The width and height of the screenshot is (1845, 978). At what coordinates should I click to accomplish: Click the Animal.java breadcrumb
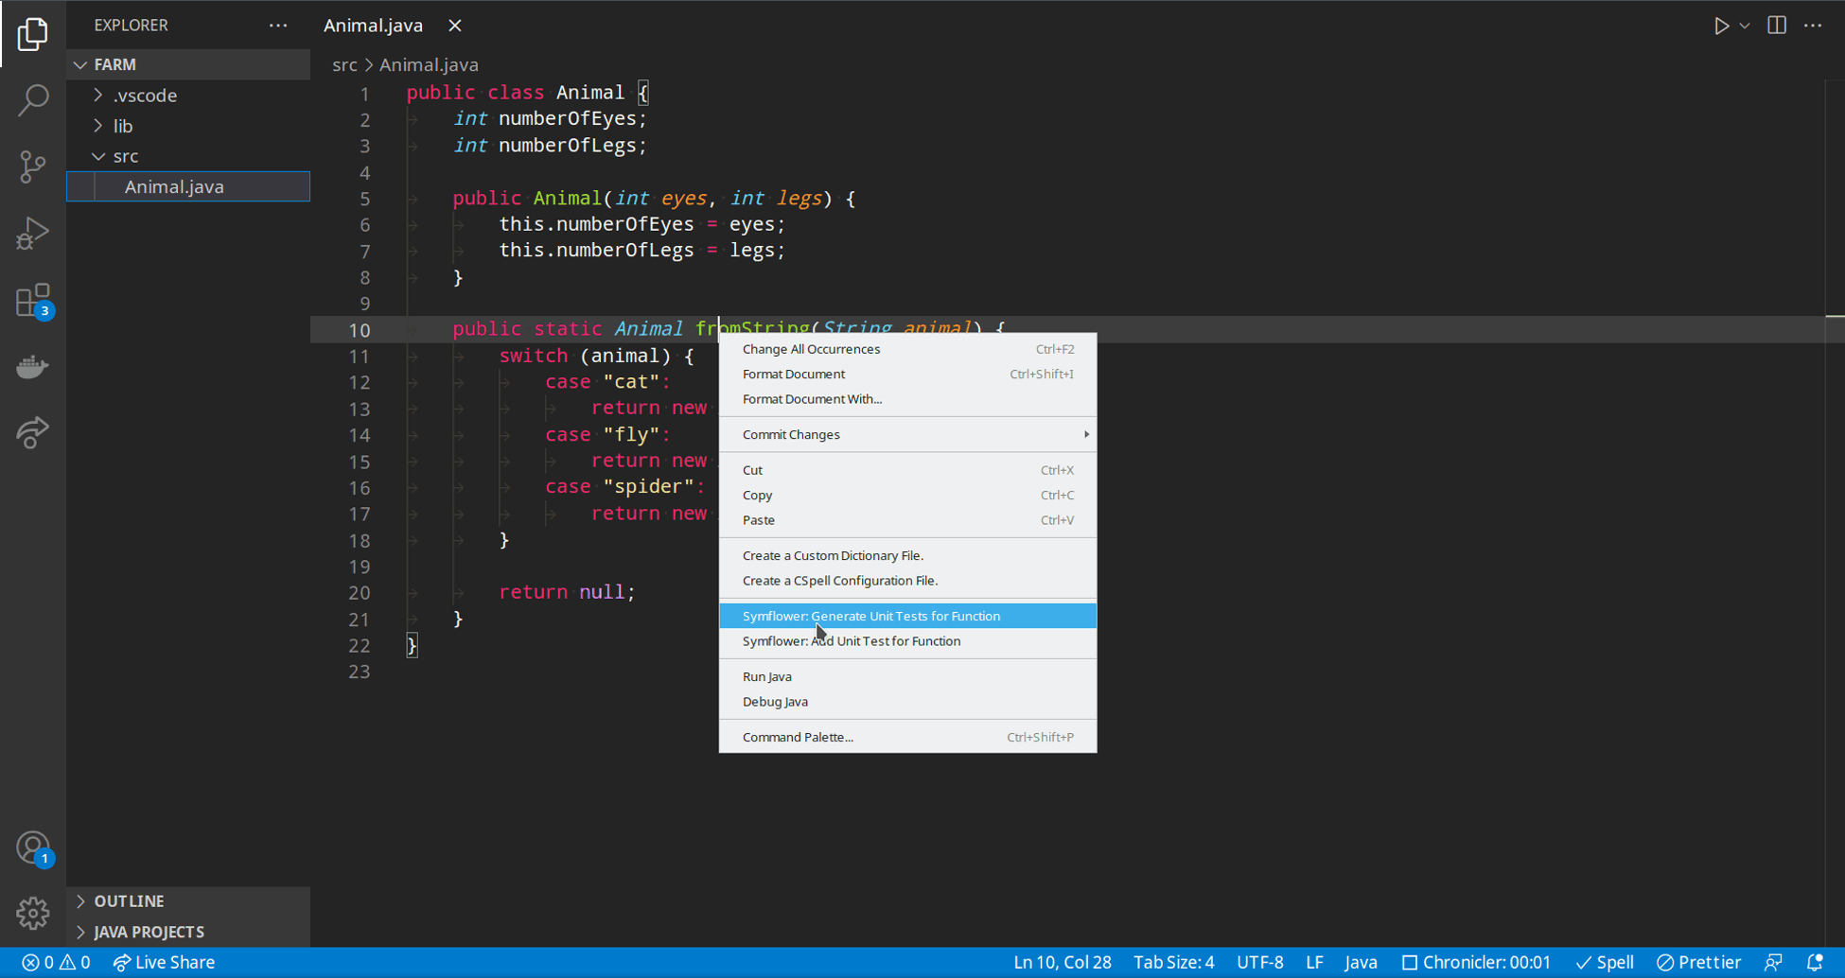point(429,64)
